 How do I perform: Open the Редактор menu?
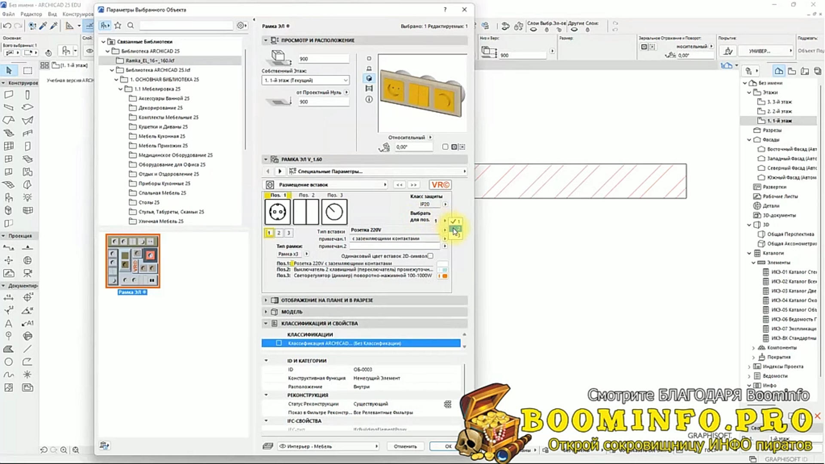pos(31,14)
